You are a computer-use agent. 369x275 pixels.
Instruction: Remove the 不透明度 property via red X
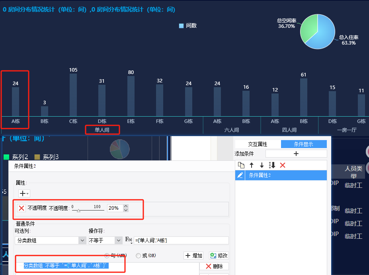pyautogui.click(x=21, y=208)
